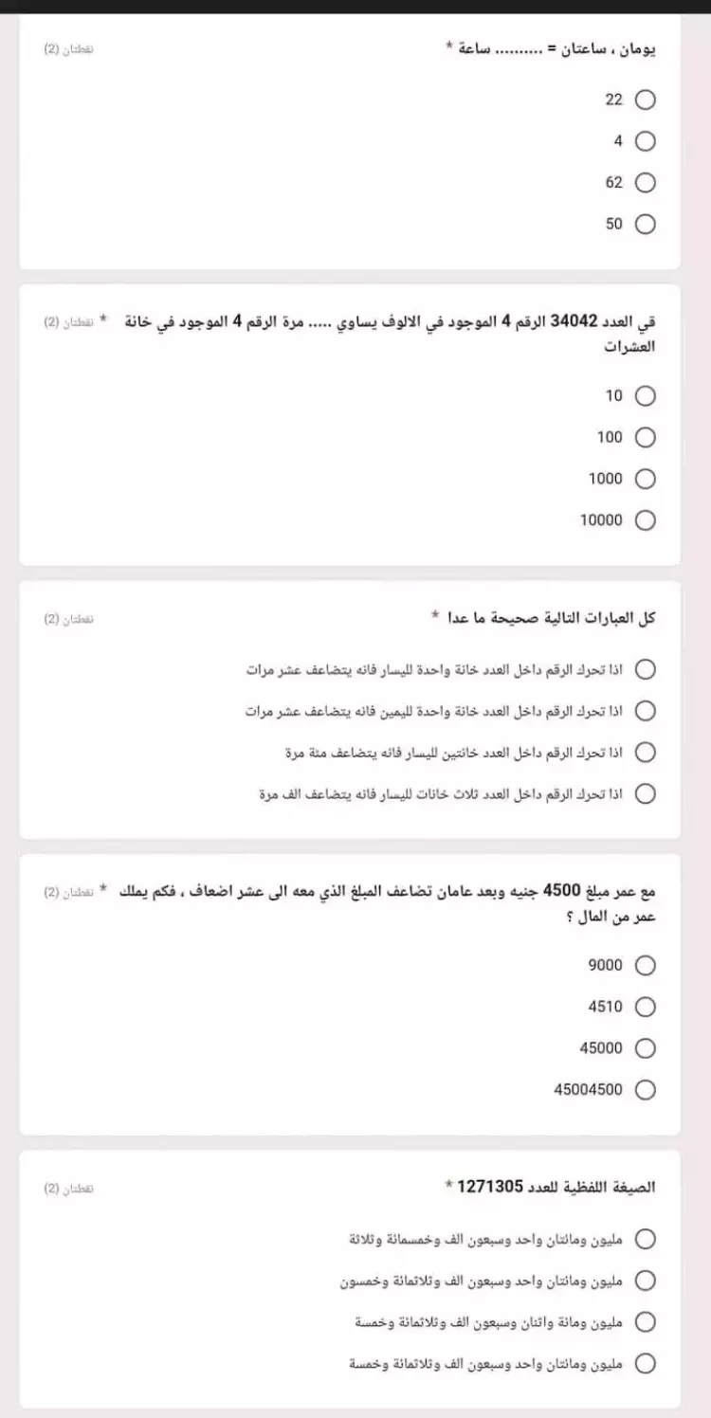Select the answer 62 radio button

tap(646, 182)
